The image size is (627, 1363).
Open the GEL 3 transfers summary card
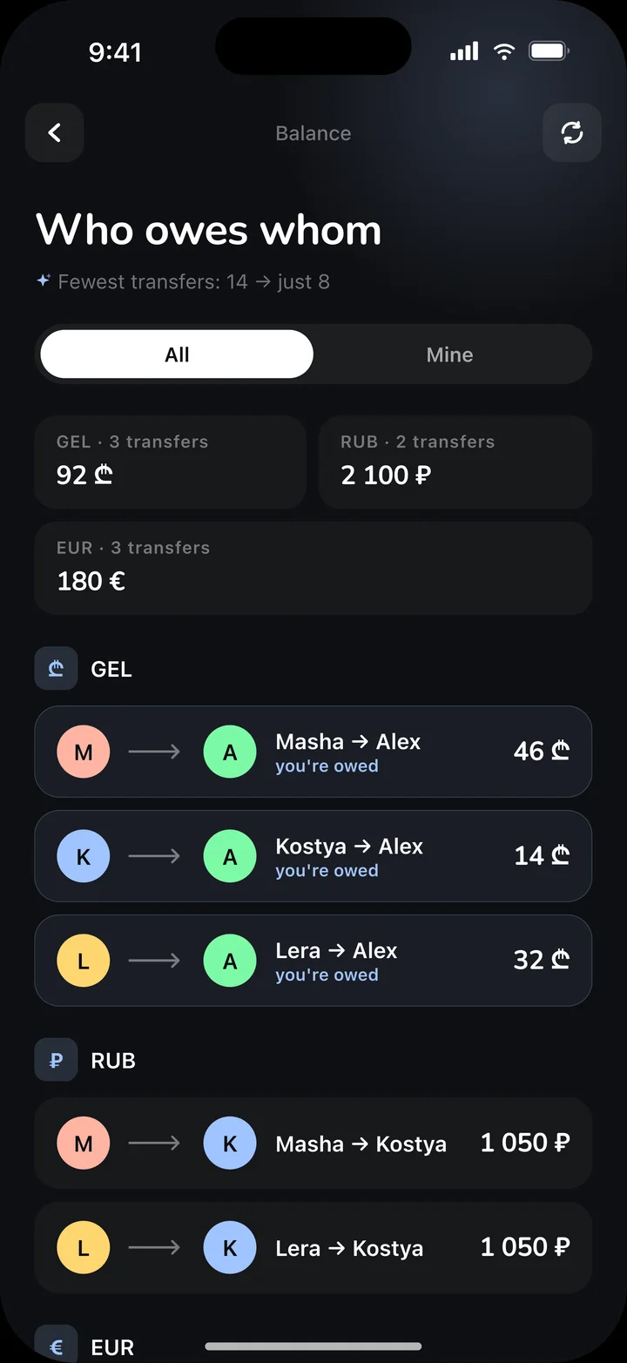coord(171,462)
